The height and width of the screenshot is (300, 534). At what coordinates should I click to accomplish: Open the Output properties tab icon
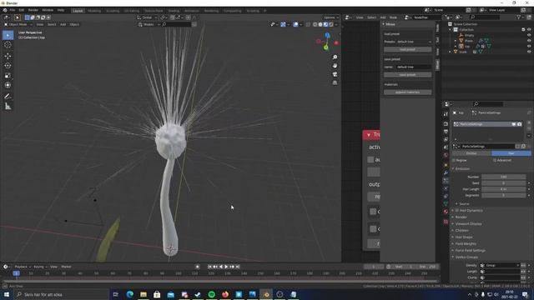coord(446,132)
